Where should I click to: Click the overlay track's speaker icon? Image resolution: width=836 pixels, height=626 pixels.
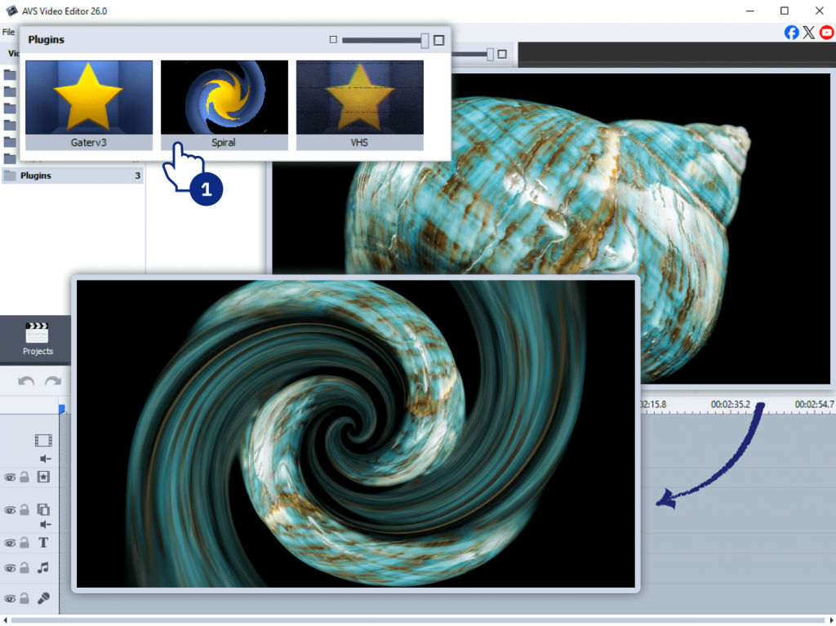click(x=46, y=525)
